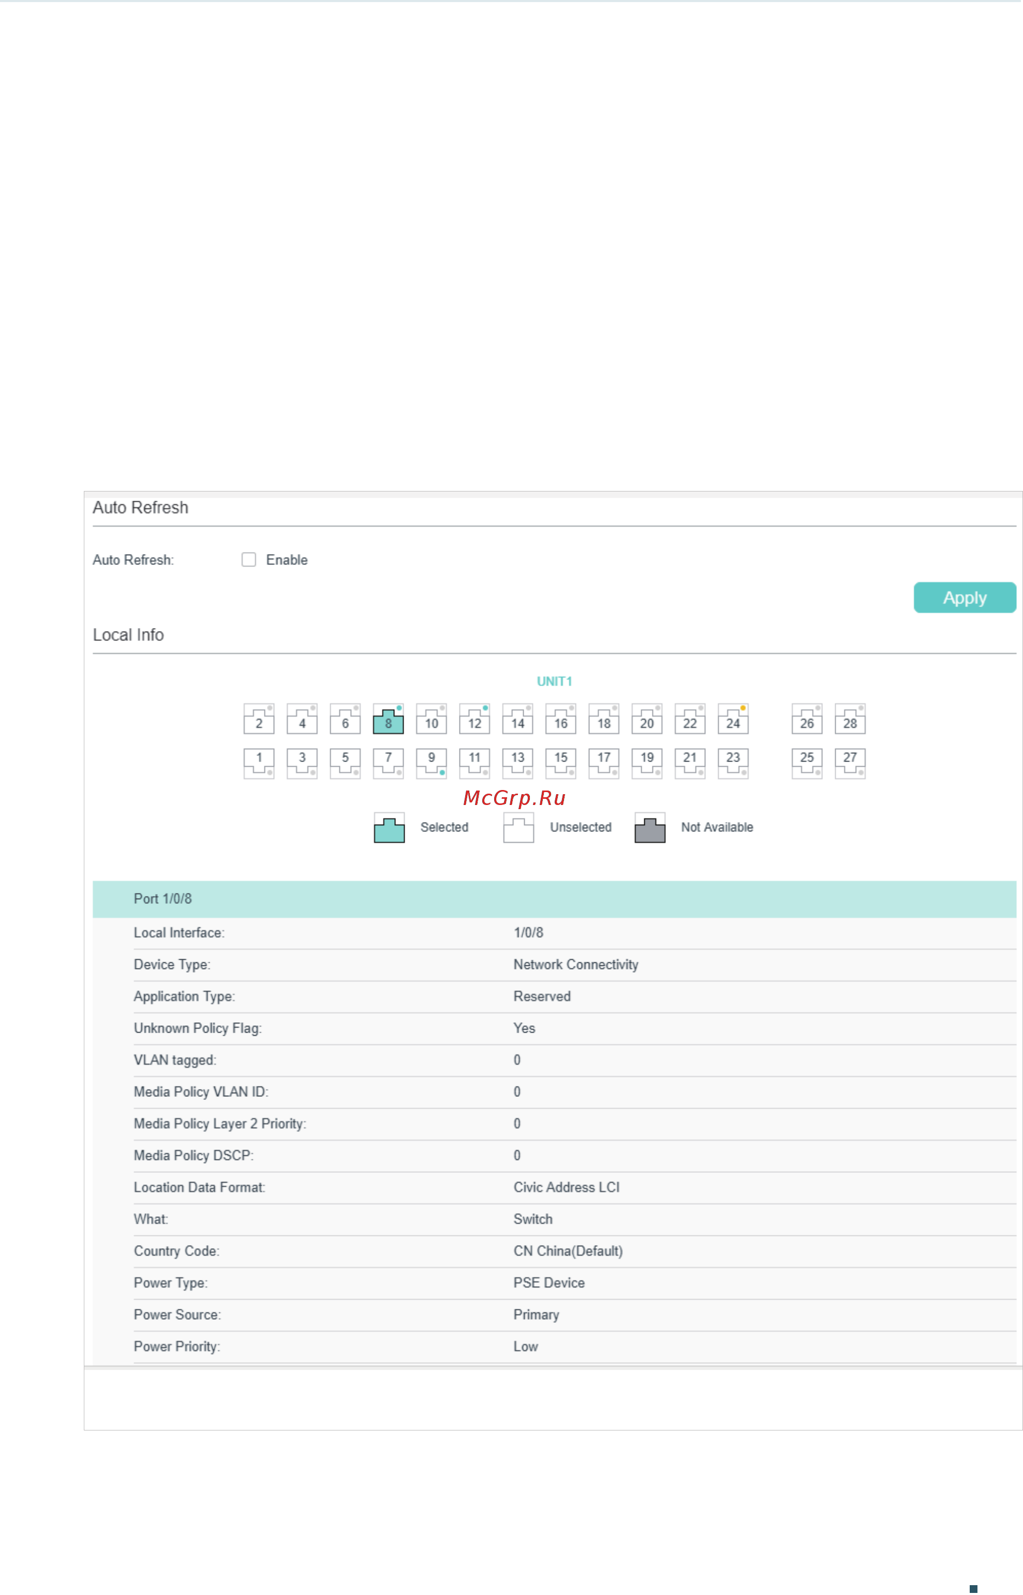Deselect highlighted port 8 icon
Viewport: 1023px width, 1595px height.
[x=389, y=719]
